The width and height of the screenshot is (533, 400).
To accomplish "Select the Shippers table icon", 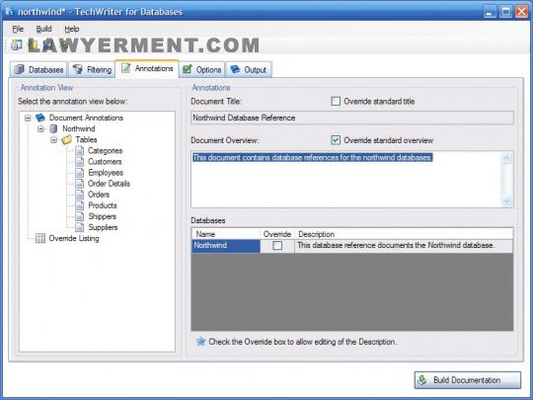I will coord(79,216).
